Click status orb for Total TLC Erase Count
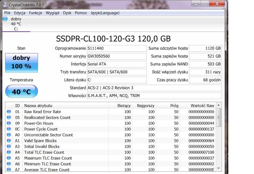Image resolution: width=254 pixels, height=174 pixels. (x=9, y=152)
